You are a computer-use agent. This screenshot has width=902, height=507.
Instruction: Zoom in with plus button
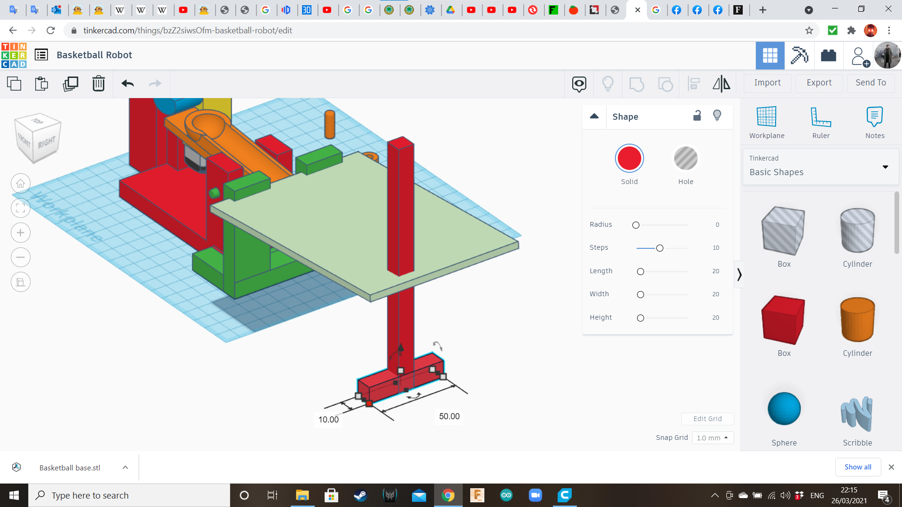[x=21, y=233]
